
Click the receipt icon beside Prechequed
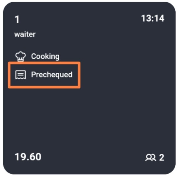[x=20, y=75]
